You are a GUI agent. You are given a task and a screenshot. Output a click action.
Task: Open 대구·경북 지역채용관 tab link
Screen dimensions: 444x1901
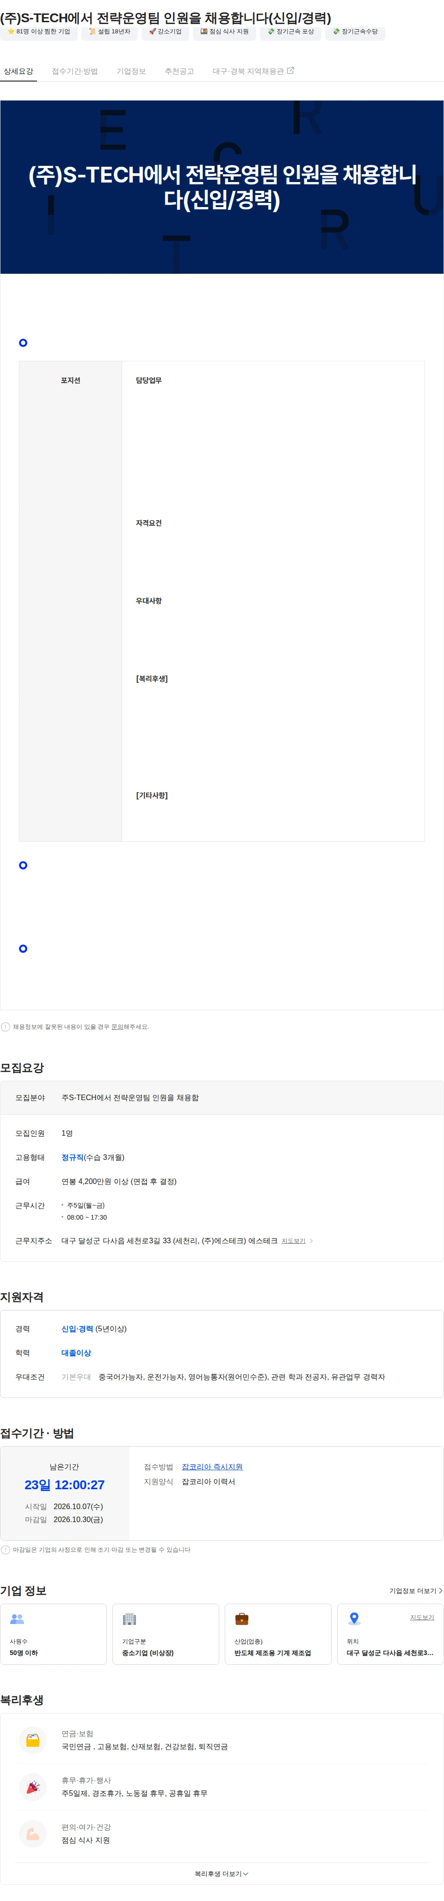point(253,72)
